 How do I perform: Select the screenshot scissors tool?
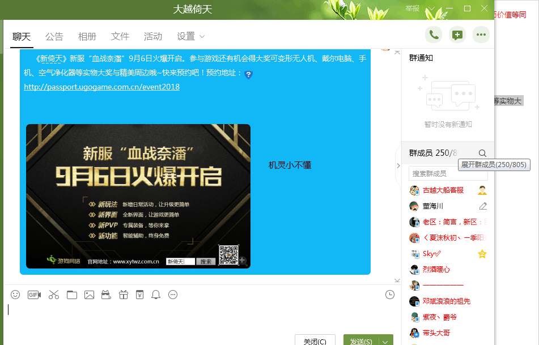pos(53,295)
